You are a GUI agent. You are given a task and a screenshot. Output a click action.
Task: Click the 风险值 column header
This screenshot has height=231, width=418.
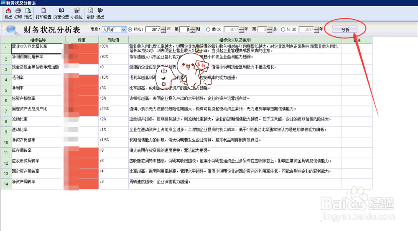tap(113, 40)
